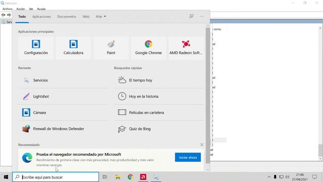The height and width of the screenshot is (182, 323).
Task: Click the battery icon in system tray
Action: tap(275, 177)
